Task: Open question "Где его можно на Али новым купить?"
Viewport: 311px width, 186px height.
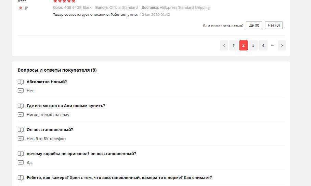Action: (x=66, y=106)
